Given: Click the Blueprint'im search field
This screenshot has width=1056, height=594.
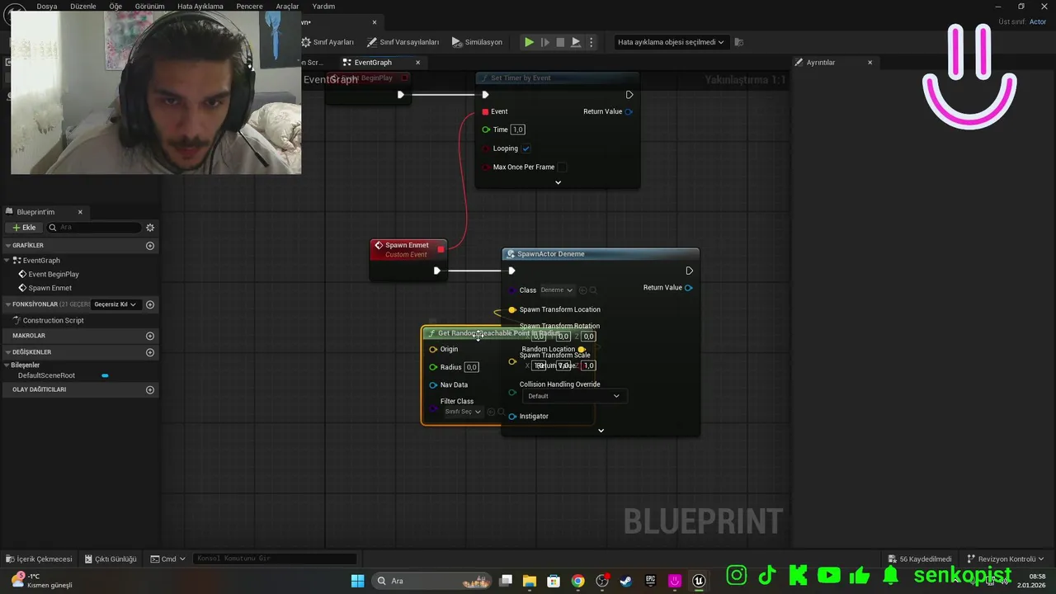Looking at the screenshot, I should tap(94, 228).
